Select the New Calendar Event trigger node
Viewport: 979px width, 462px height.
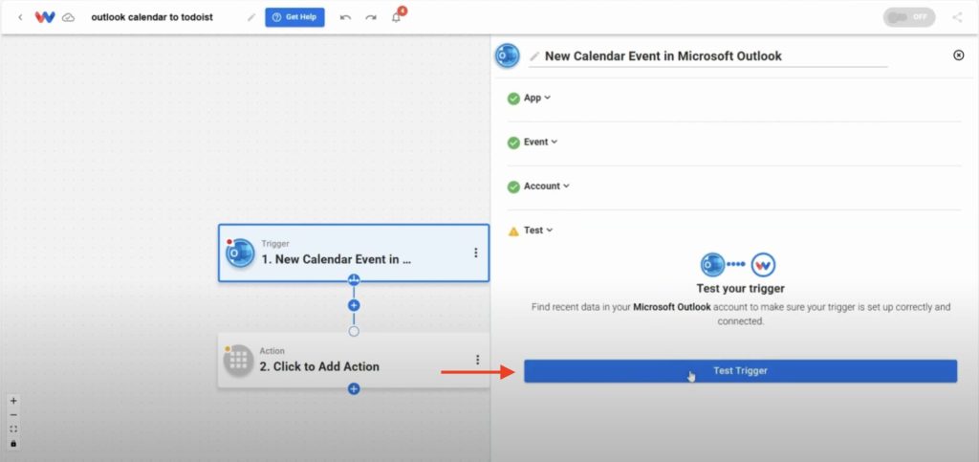(x=354, y=253)
